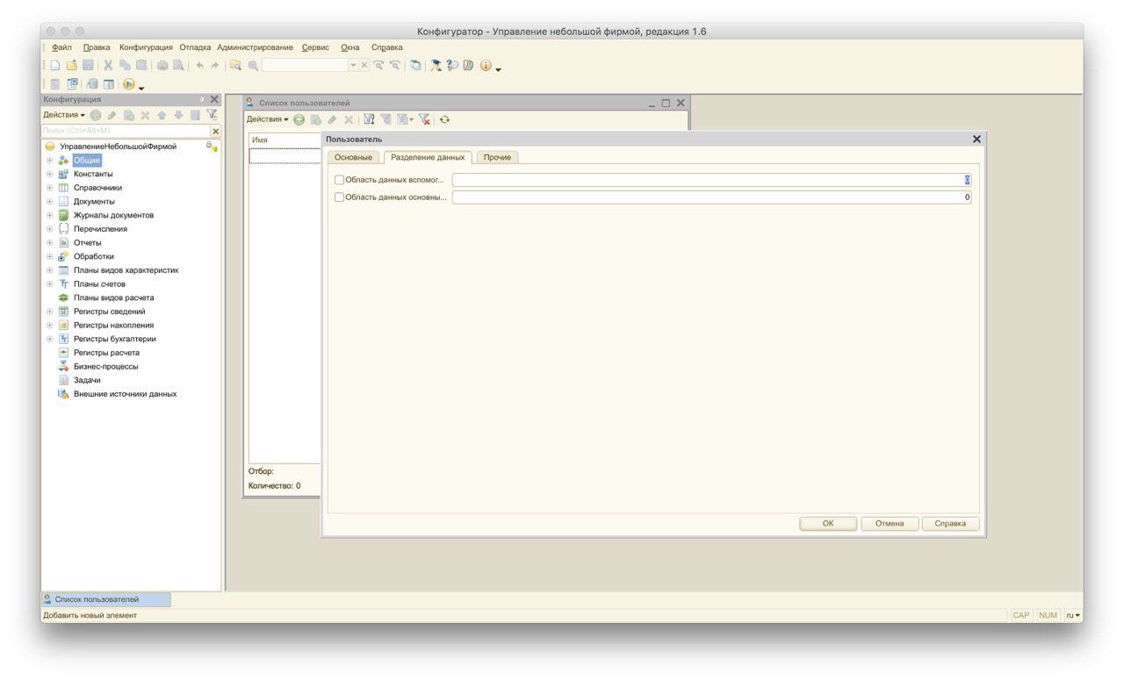Screen dimensions: 1124x681
Task: Click the Справка button in dialog
Action: click(x=950, y=524)
